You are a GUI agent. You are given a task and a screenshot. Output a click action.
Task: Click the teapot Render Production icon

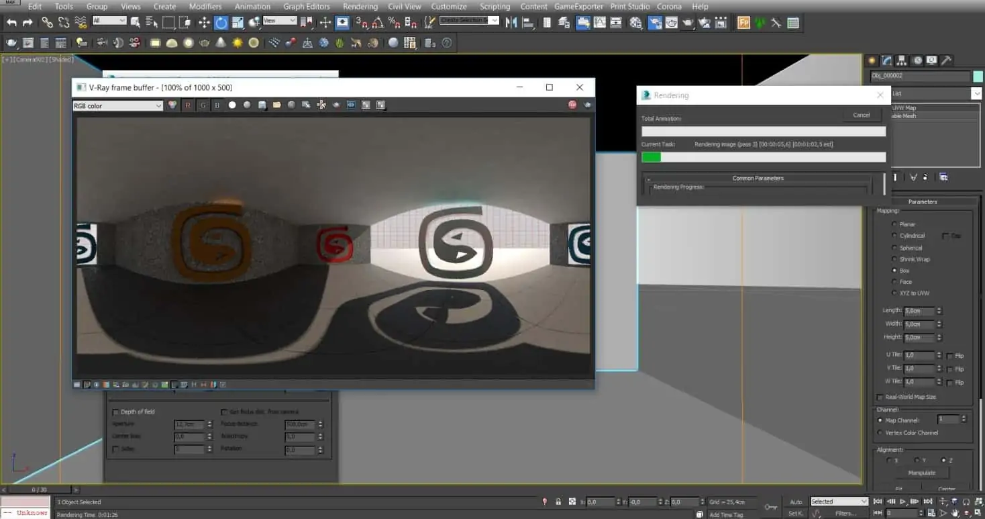point(688,23)
